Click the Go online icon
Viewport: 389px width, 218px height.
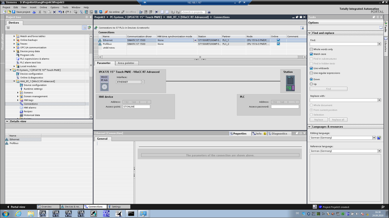coord(112,12)
